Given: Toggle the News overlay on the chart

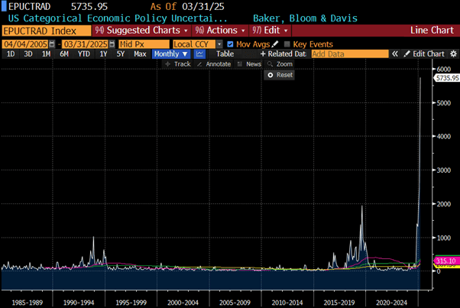Looking at the screenshot, I should (250, 64).
